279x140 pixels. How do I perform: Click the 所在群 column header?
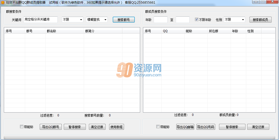click(219, 31)
